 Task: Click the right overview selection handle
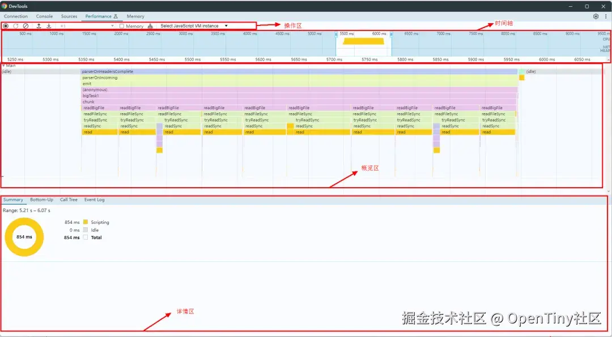coord(391,34)
